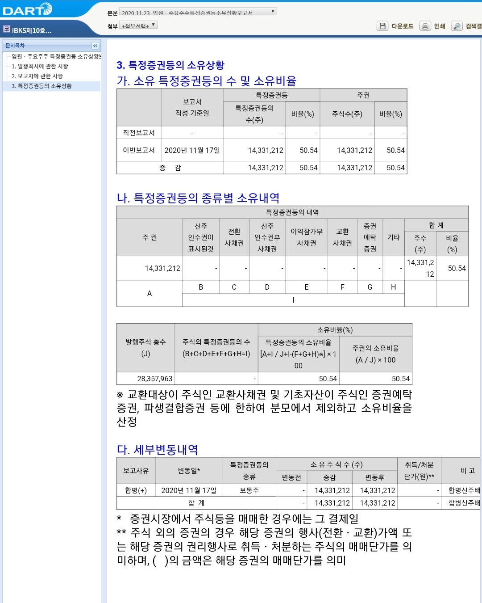Image resolution: width=482 pixels, height=603 pixels.
Task: Open the 본문 document selector dropdown
Action: click(x=198, y=12)
